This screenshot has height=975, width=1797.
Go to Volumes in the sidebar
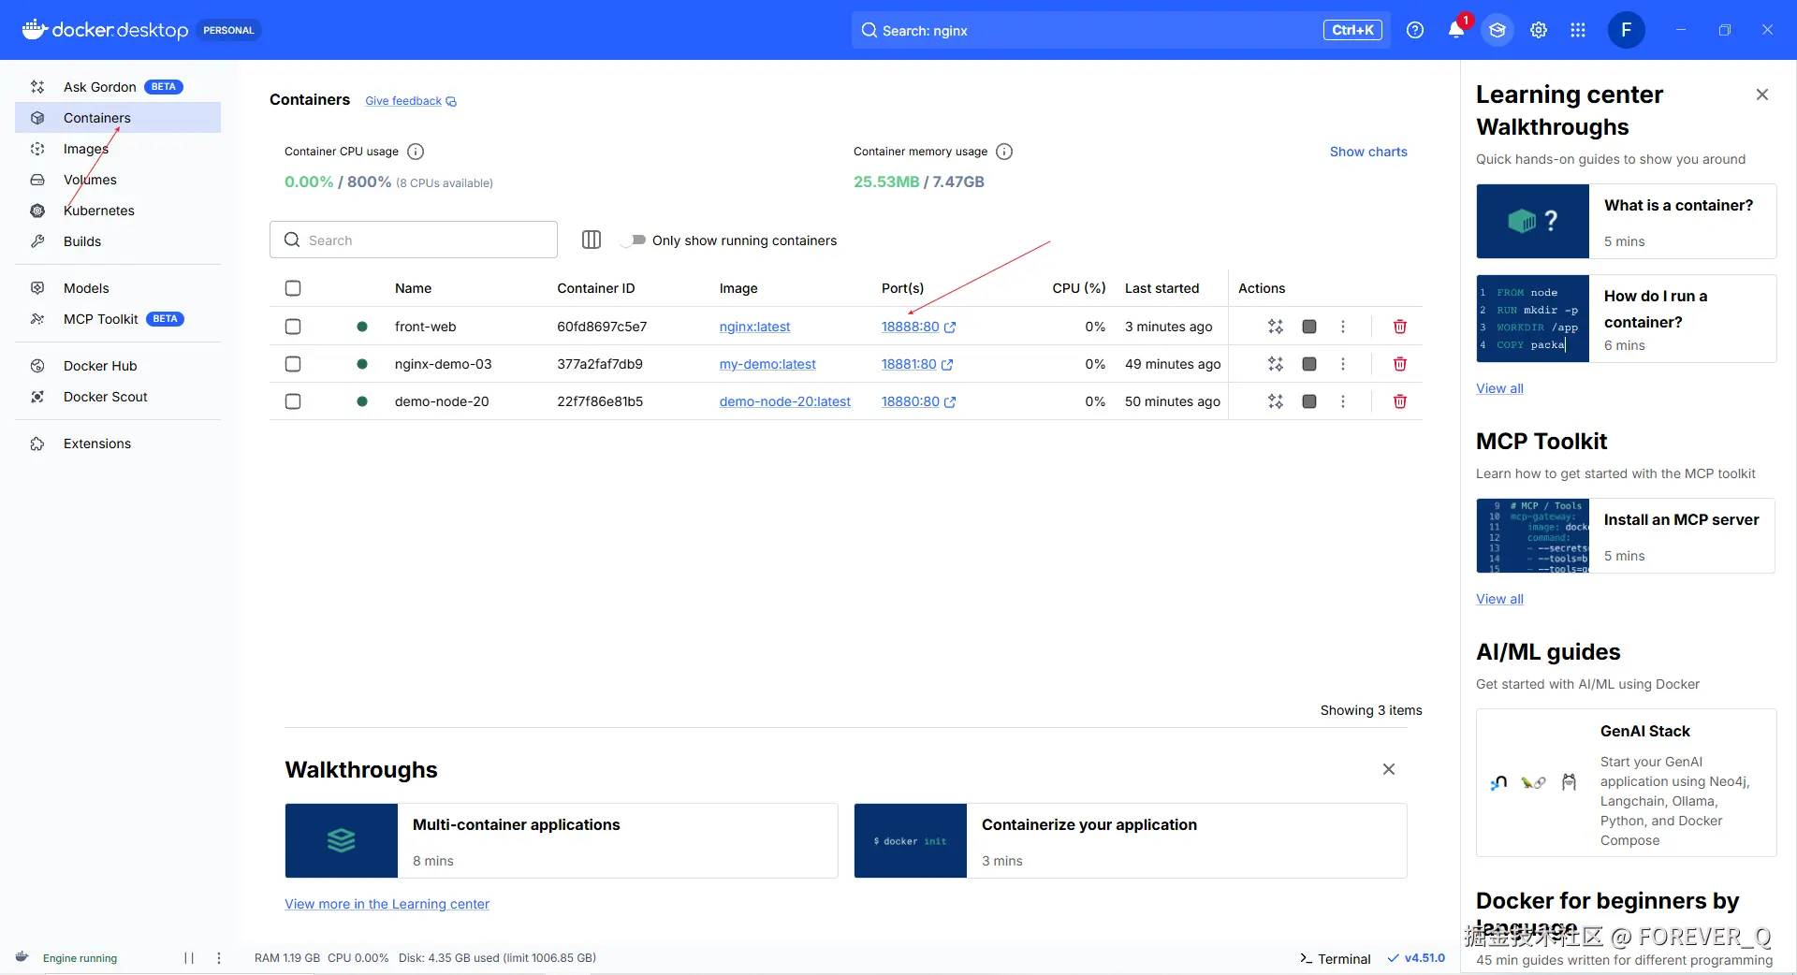pos(118,180)
